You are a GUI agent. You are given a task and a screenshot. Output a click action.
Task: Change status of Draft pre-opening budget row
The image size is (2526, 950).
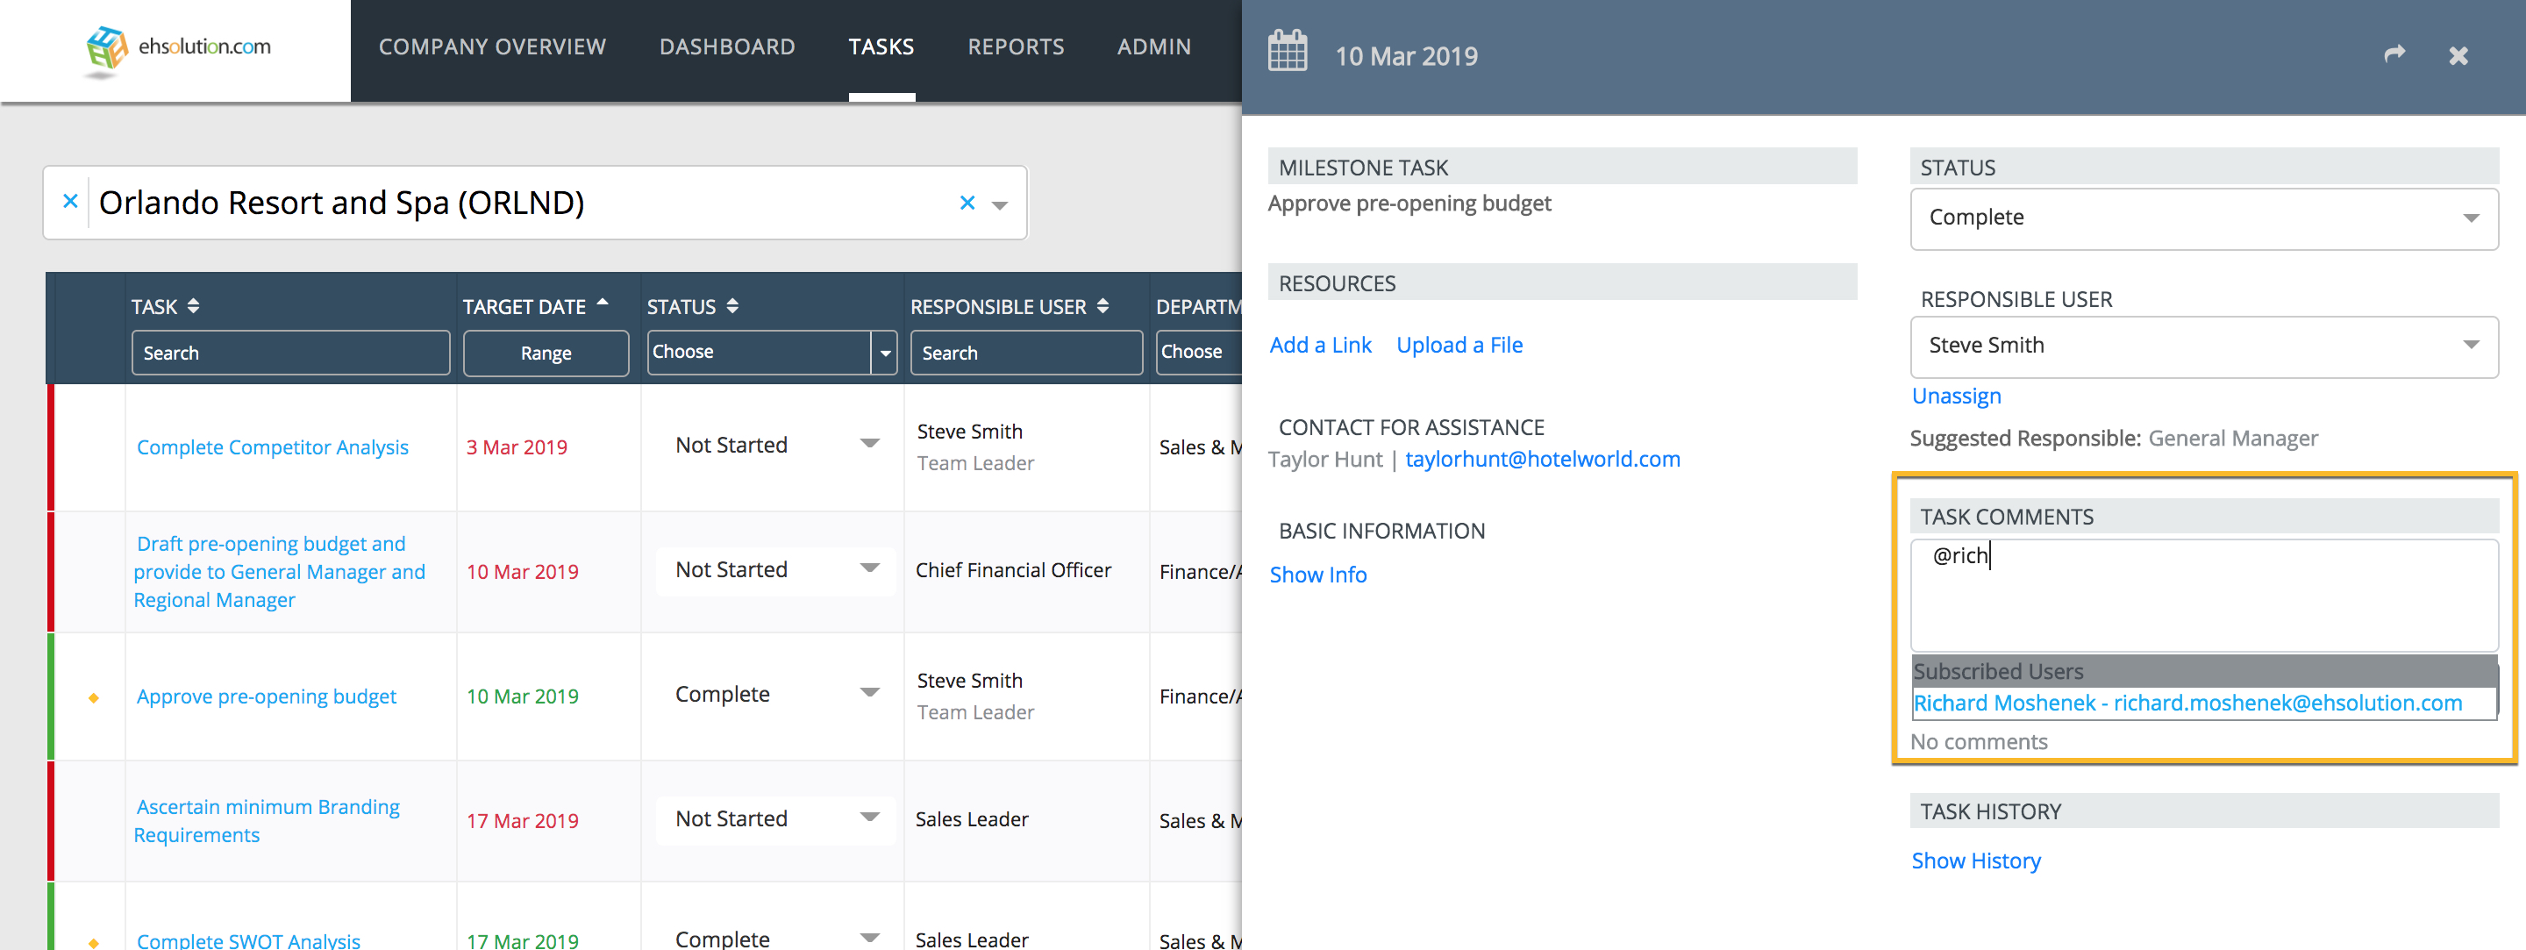tap(775, 569)
